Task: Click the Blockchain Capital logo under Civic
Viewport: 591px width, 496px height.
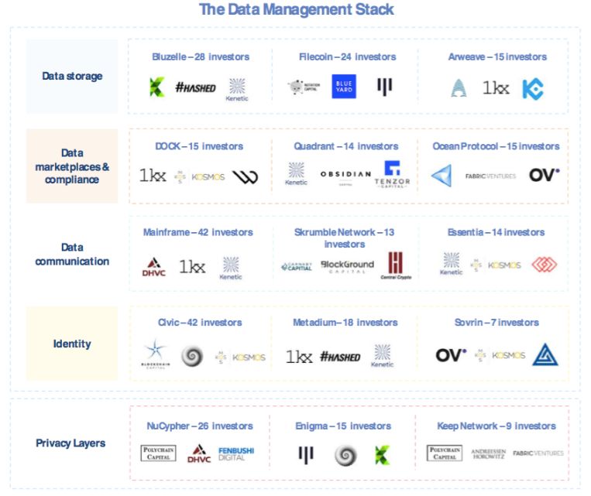Action: coord(156,354)
